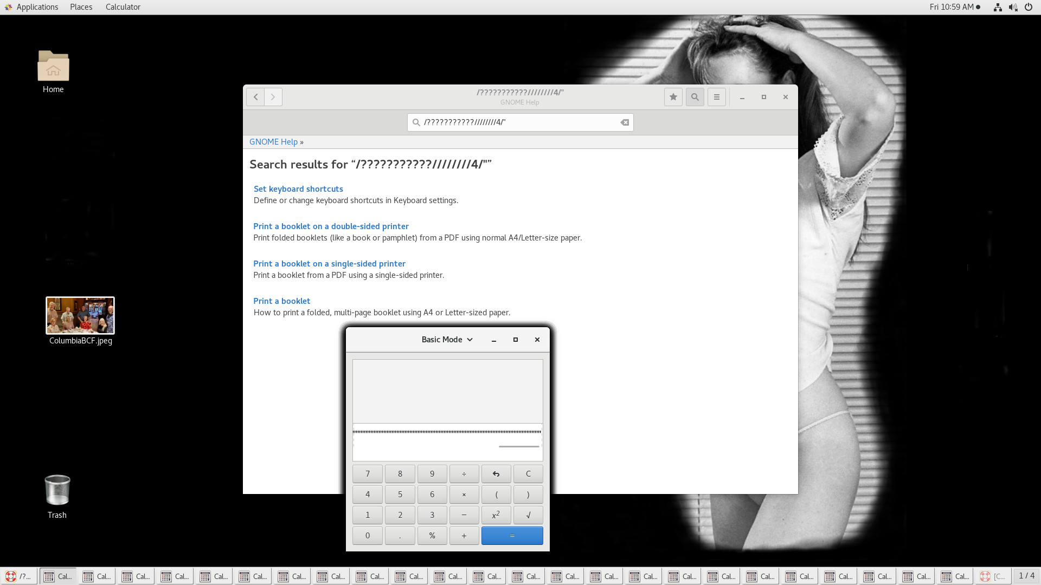Click the search magnifier button in Help header
This screenshot has width=1041, height=585.
[695, 97]
